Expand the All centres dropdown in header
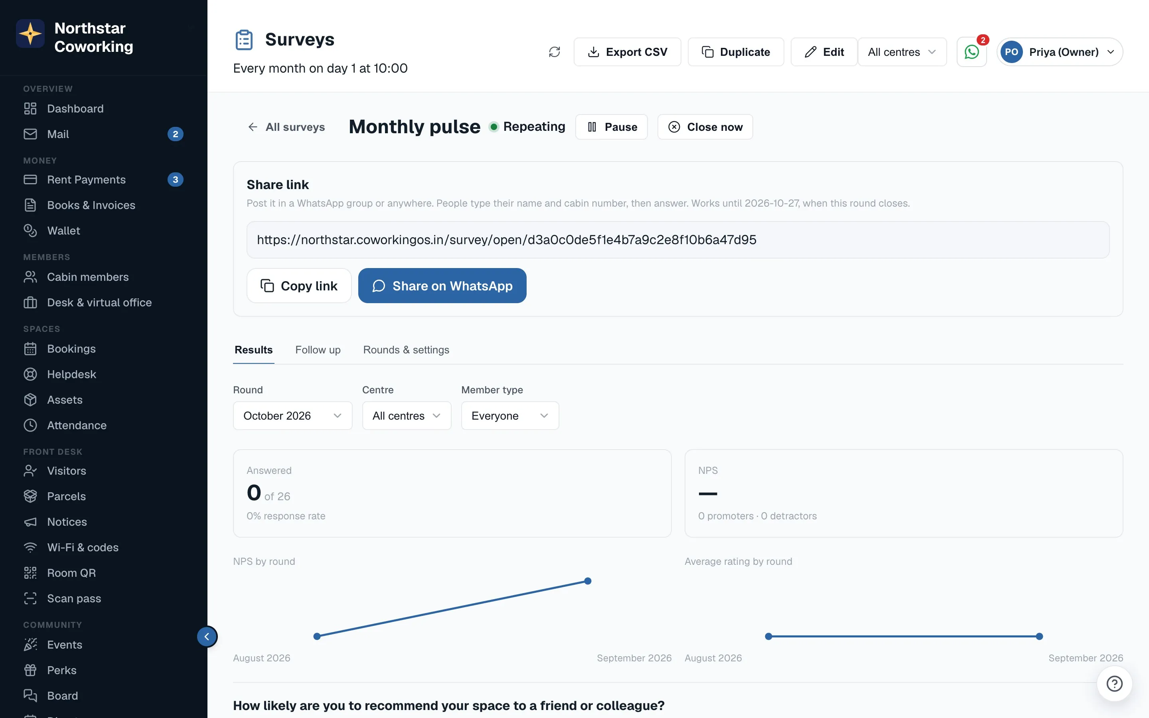Image resolution: width=1149 pixels, height=718 pixels. 902,52
